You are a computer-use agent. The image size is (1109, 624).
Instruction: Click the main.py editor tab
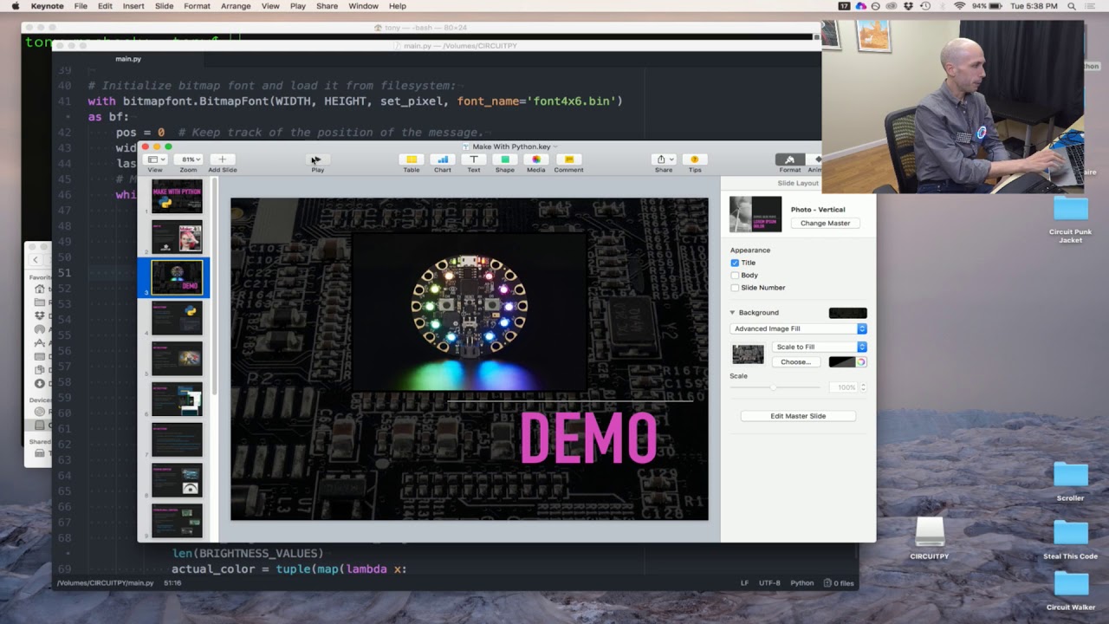128,59
